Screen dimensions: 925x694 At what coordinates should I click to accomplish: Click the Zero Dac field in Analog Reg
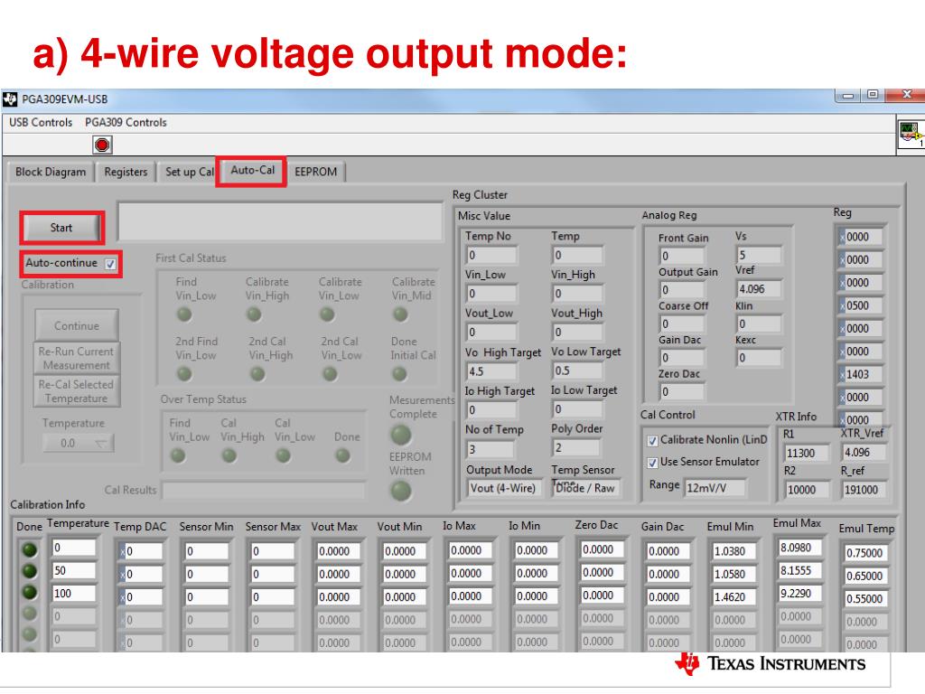[682, 391]
